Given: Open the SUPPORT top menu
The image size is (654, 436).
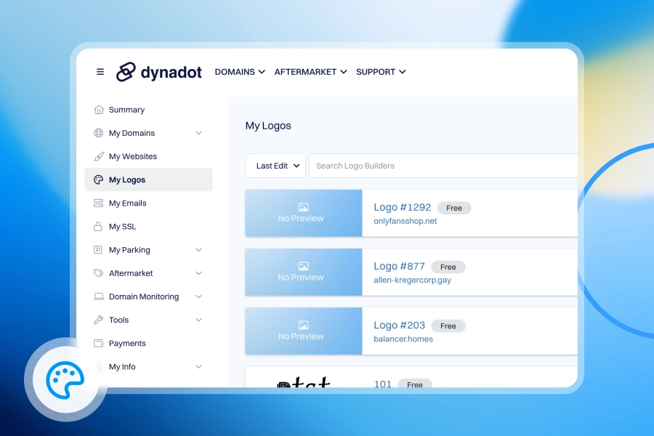Looking at the screenshot, I should coord(381,72).
